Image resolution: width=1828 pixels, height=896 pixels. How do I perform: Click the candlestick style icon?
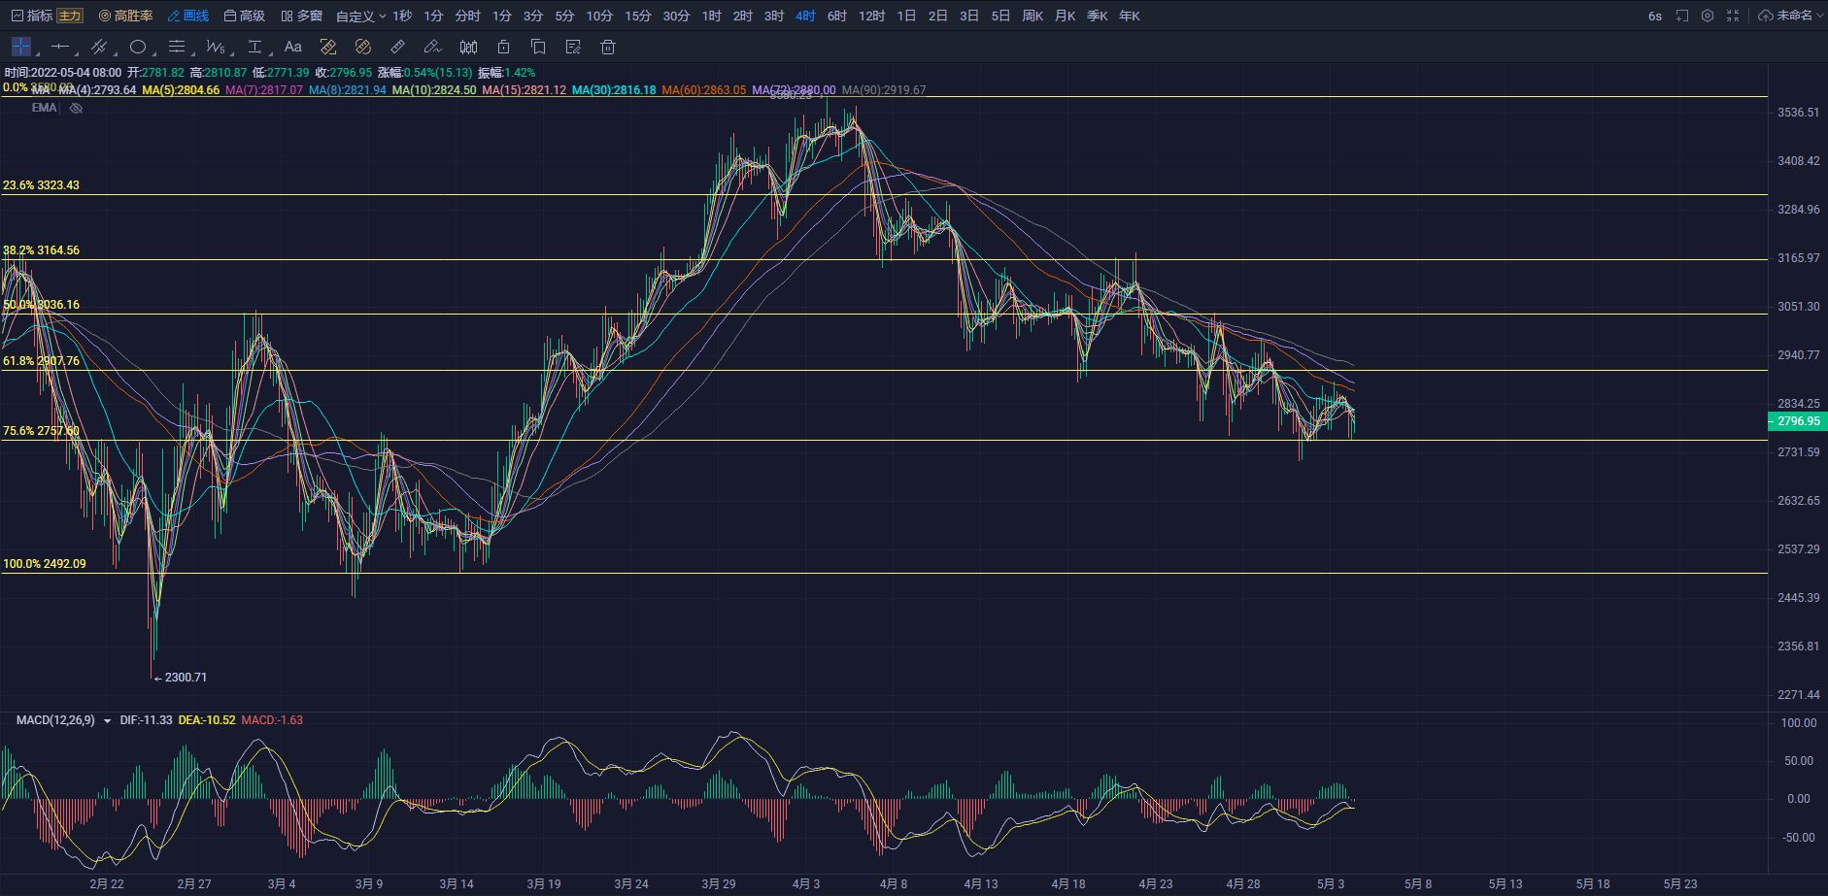pyautogui.click(x=468, y=47)
